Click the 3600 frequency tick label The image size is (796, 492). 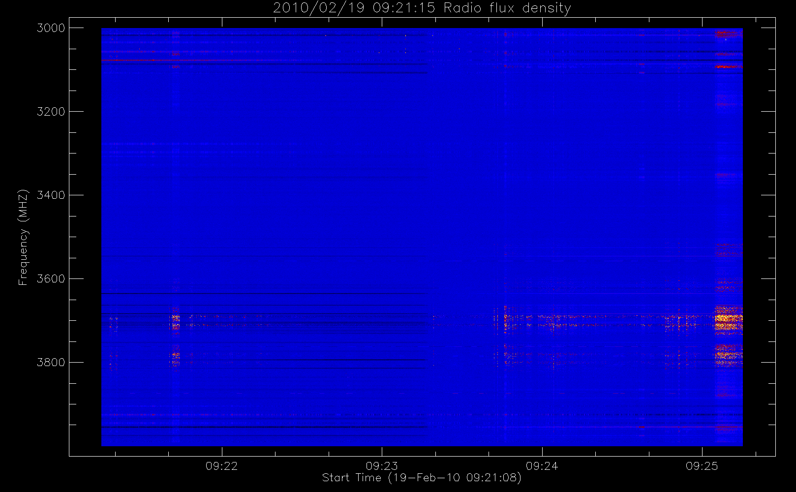coord(51,279)
